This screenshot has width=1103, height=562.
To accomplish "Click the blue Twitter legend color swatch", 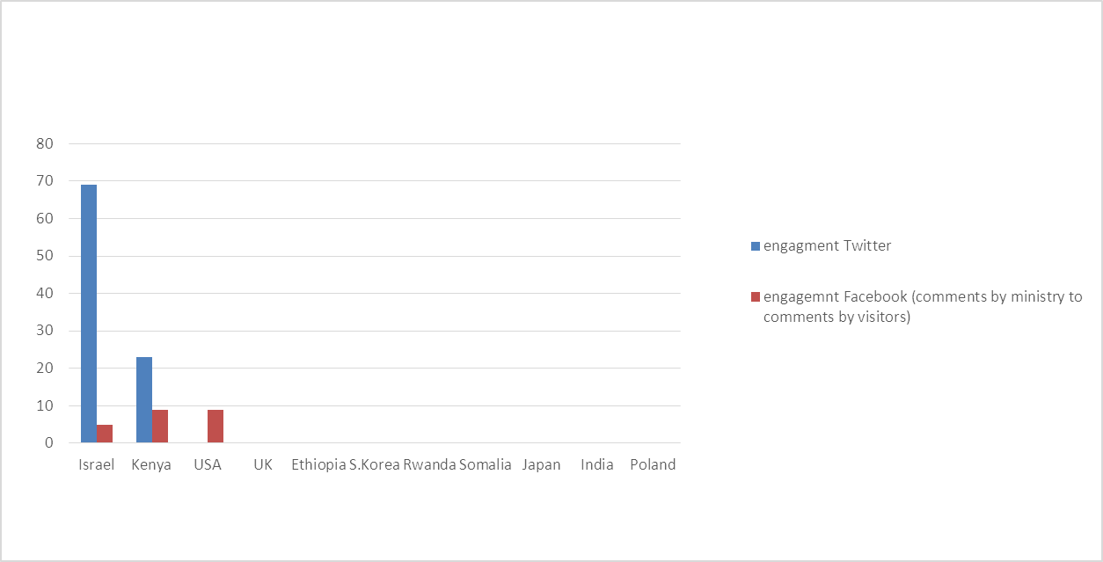I will pos(756,246).
